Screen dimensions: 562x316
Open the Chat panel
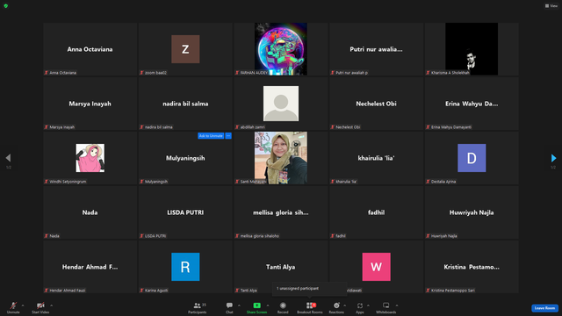point(229,307)
